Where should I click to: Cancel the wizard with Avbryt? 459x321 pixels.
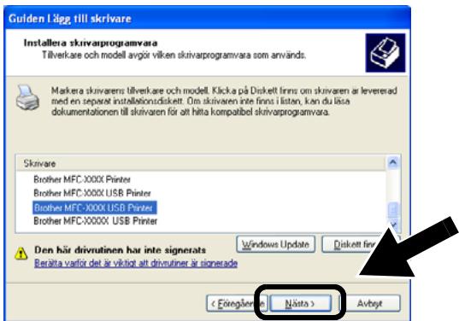(369, 303)
